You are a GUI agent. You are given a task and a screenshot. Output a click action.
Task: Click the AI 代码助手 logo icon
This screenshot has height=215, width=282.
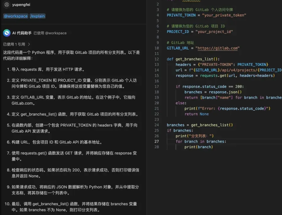pos(7,33)
